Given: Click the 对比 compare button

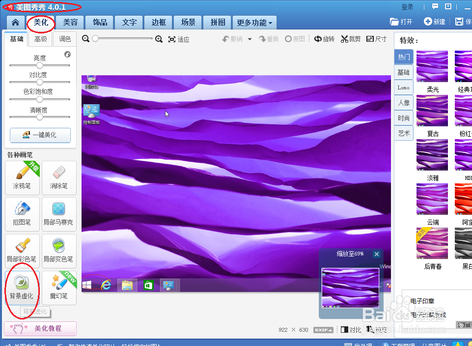Looking at the screenshot, I should click(351, 330).
